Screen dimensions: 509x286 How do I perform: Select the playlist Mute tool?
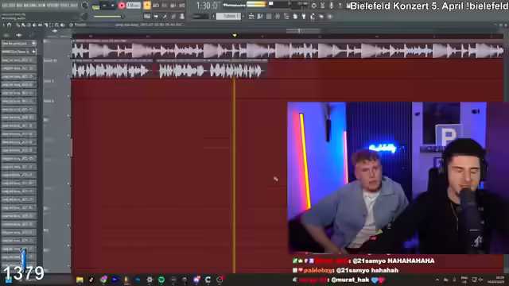[34, 25]
